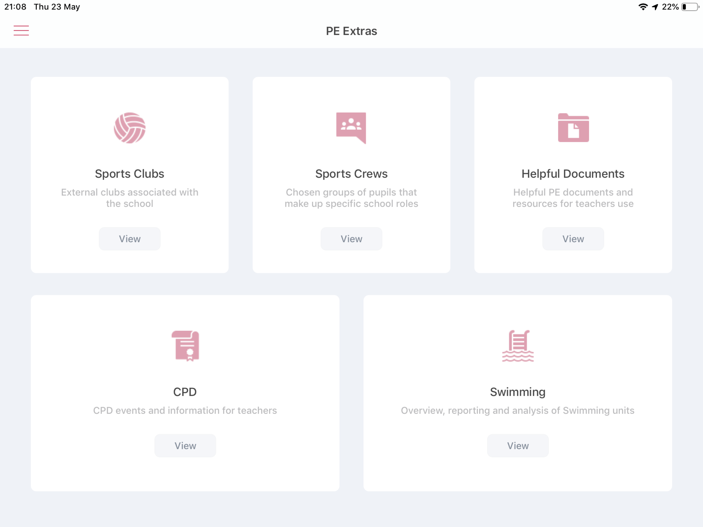Tap the 21:08 clock in status bar
Screen dimensions: 703x527
click(15, 7)
